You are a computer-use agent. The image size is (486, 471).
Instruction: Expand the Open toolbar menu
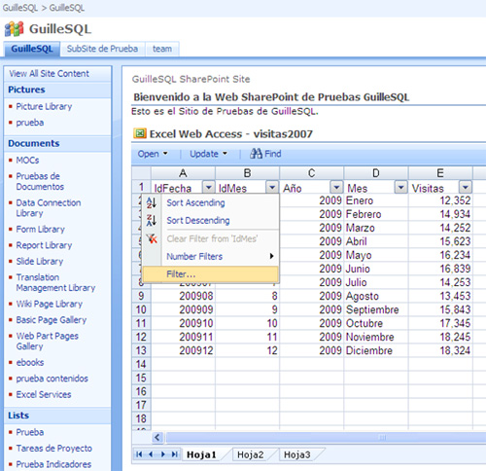coord(153,154)
